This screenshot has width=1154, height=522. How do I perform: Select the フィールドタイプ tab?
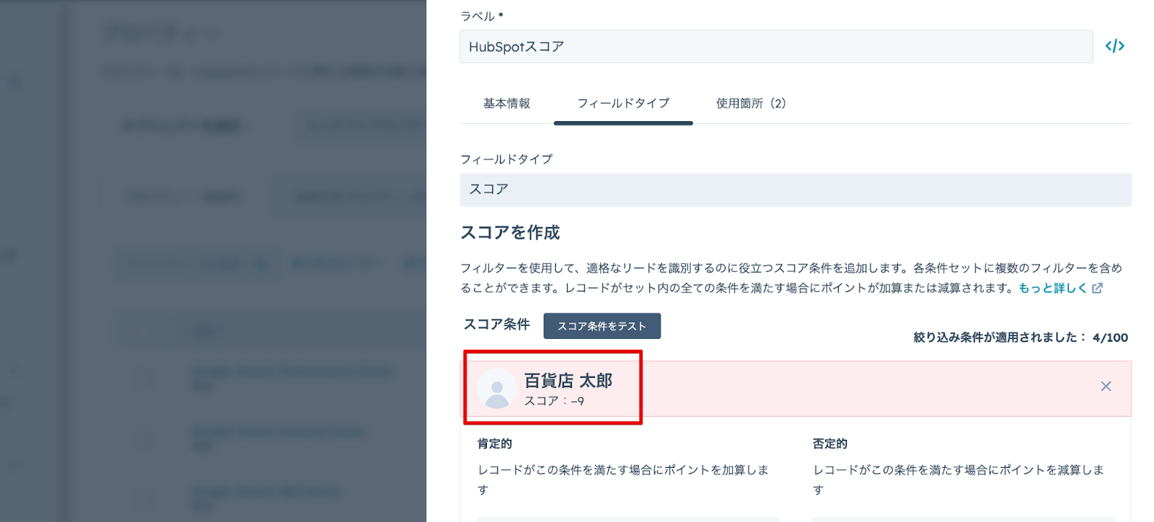pos(623,103)
